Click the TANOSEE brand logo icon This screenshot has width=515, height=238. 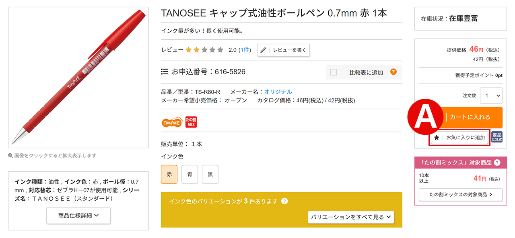coord(172,122)
